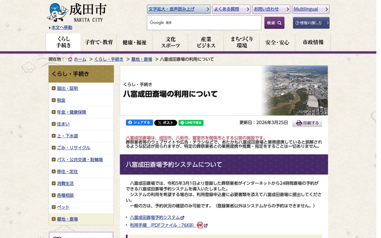The height and width of the screenshot is (238, 381).
Task: Select 産業ビジネス navigation tab
Action: tap(206, 42)
